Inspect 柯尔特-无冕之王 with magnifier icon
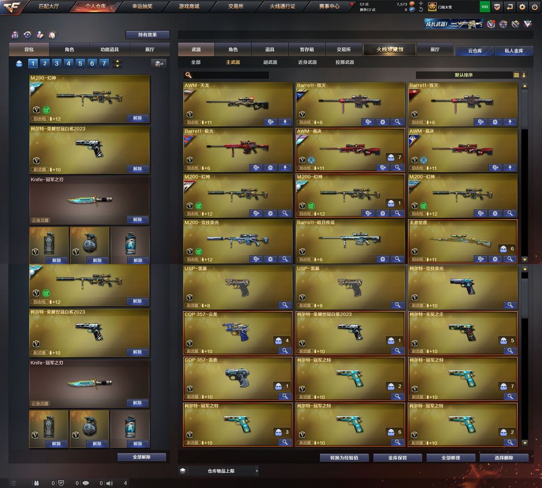The image size is (542, 488). point(510,350)
